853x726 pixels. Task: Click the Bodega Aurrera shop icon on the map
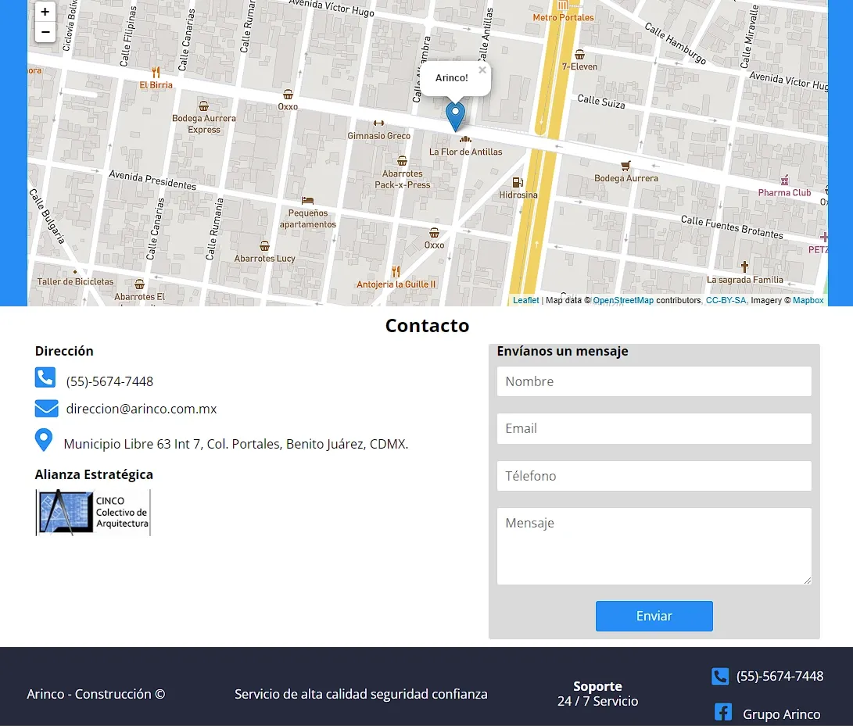(x=624, y=166)
